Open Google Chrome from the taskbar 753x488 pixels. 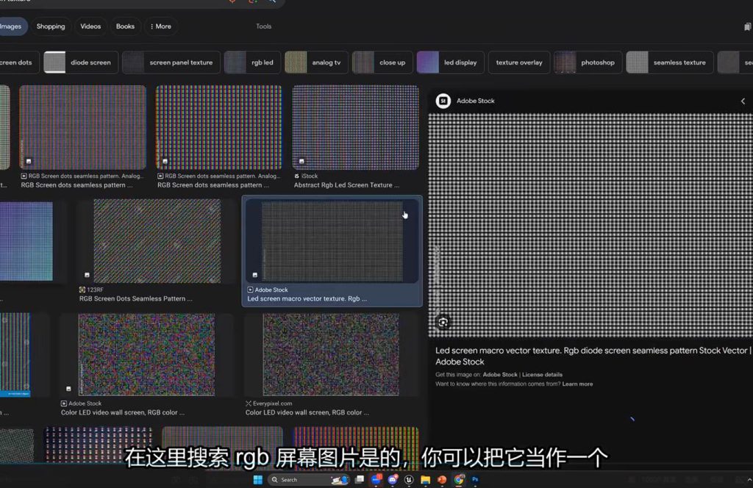click(x=459, y=480)
